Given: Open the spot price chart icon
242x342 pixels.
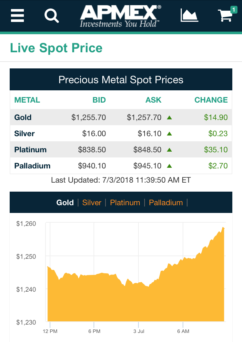Looking at the screenshot, I should [189, 15].
